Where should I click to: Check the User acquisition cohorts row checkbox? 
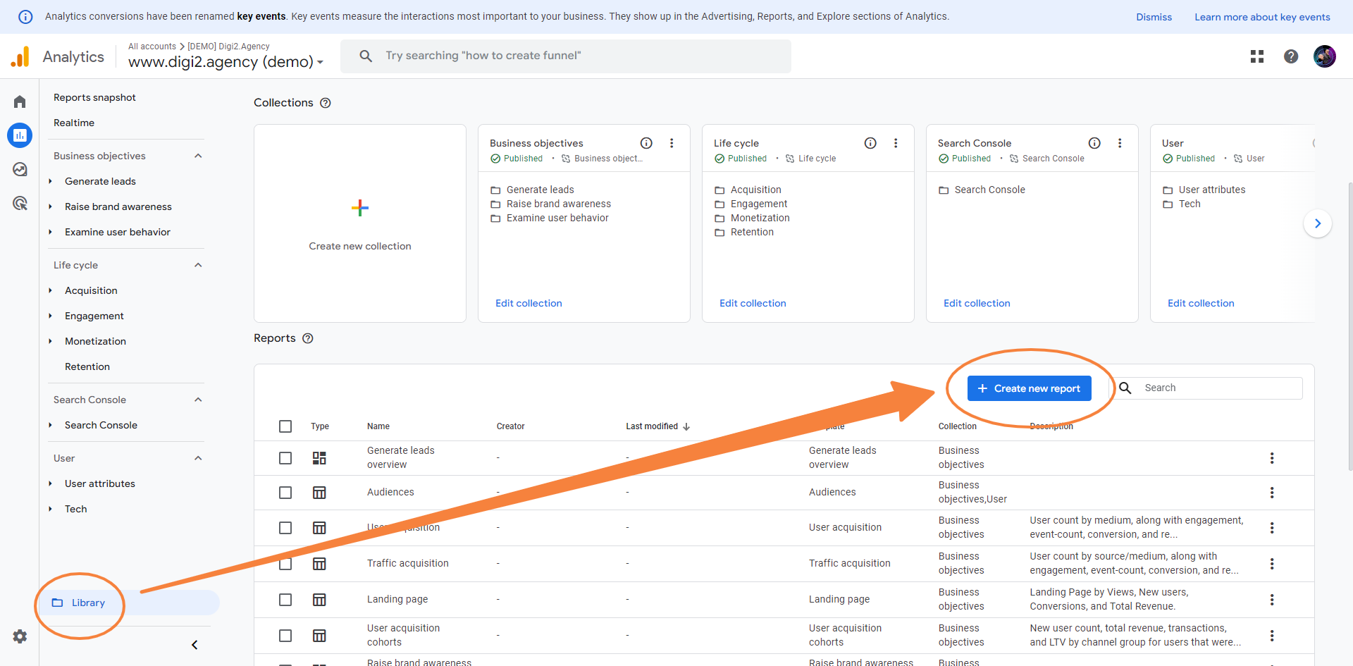coord(285,636)
